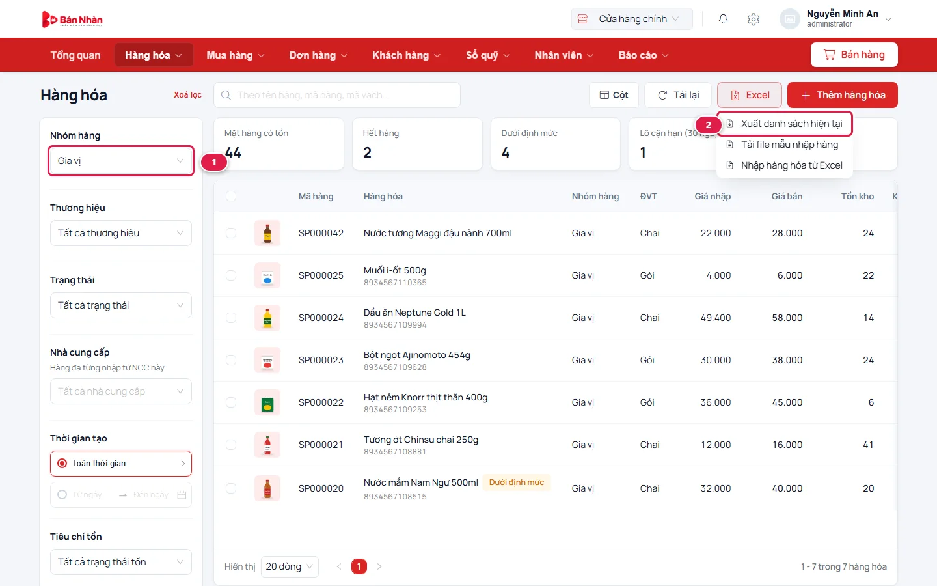Open the Tất cả trạng thái tồn dropdown
The image size is (937, 586).
tap(121, 562)
